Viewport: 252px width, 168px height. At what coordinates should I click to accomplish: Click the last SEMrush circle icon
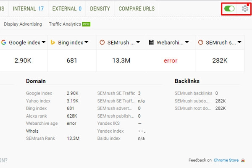[200, 42]
